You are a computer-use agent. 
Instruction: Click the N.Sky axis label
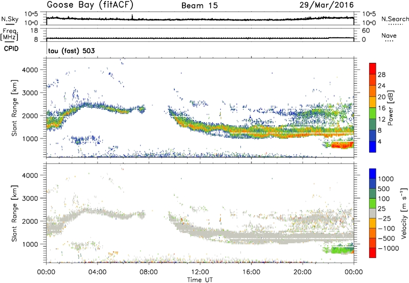(10, 19)
